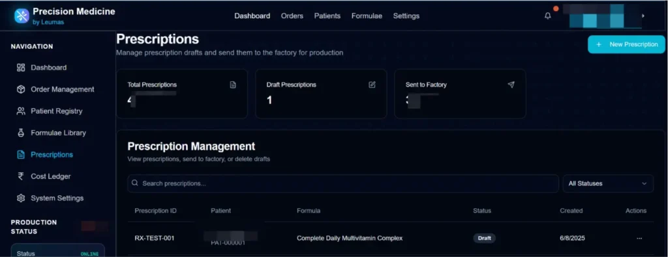Click the New Prescription button

(626, 44)
